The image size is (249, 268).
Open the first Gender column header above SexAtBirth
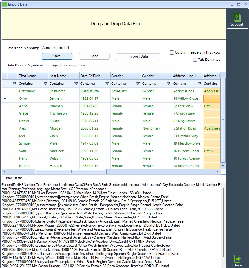(x=126, y=76)
